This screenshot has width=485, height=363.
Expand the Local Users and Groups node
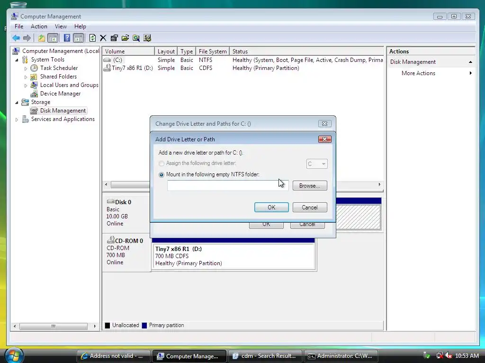[x=26, y=86]
